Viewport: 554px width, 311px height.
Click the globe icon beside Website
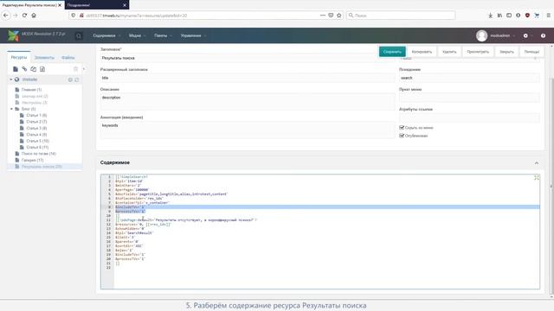click(x=16, y=79)
